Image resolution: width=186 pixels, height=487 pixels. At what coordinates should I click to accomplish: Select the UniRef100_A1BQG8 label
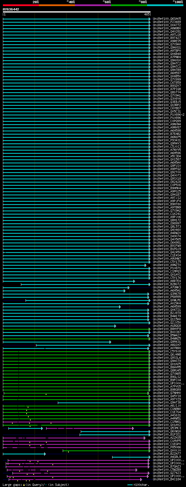coord(167,326)
